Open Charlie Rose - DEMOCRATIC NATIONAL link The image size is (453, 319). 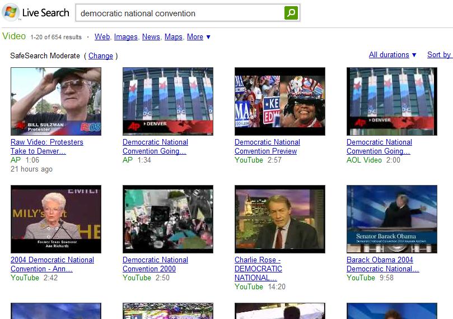pyautogui.click(x=258, y=269)
